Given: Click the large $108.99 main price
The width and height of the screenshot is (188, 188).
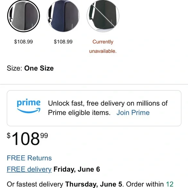Looking at the screenshot, I should [27, 138].
